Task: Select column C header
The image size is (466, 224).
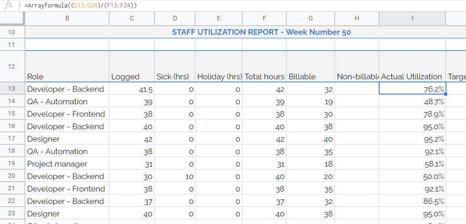Action: (x=132, y=19)
